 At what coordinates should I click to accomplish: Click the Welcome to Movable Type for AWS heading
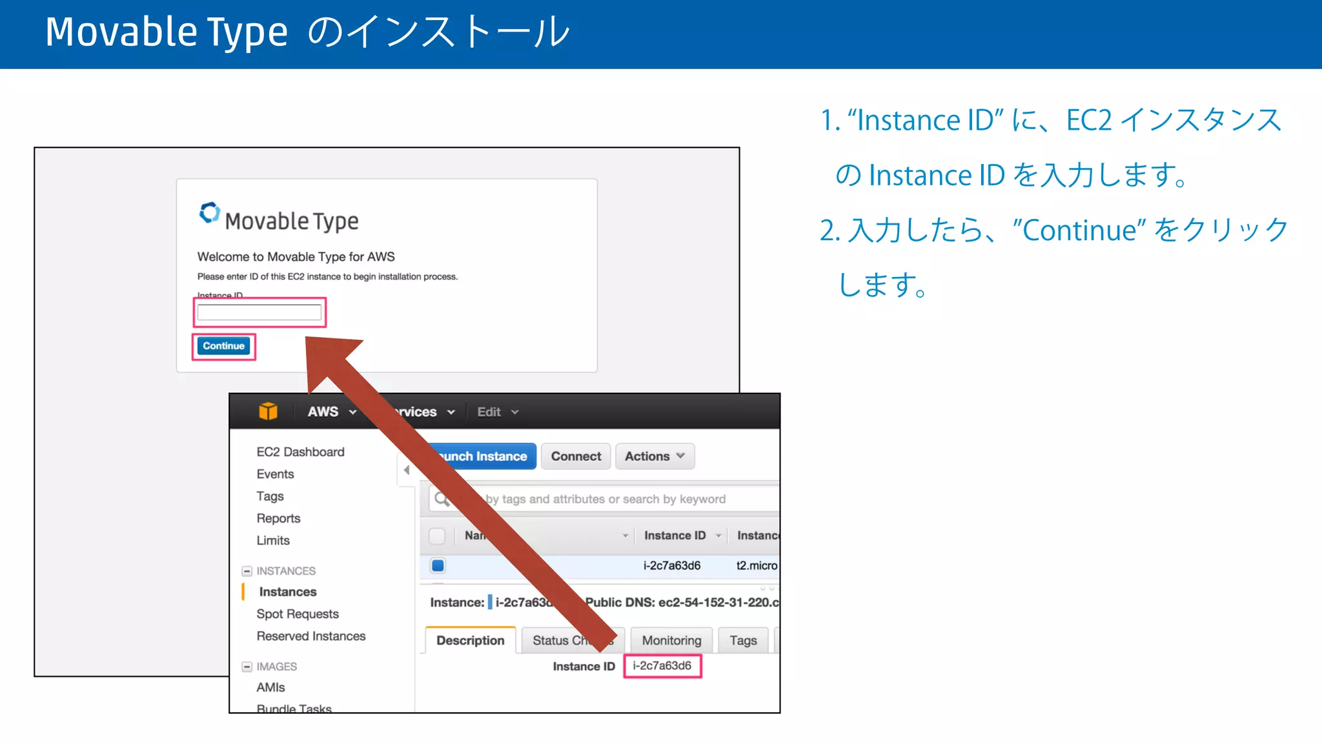[x=296, y=257]
